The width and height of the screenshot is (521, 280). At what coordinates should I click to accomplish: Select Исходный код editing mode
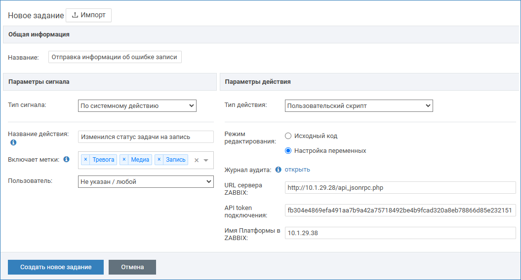click(x=288, y=136)
